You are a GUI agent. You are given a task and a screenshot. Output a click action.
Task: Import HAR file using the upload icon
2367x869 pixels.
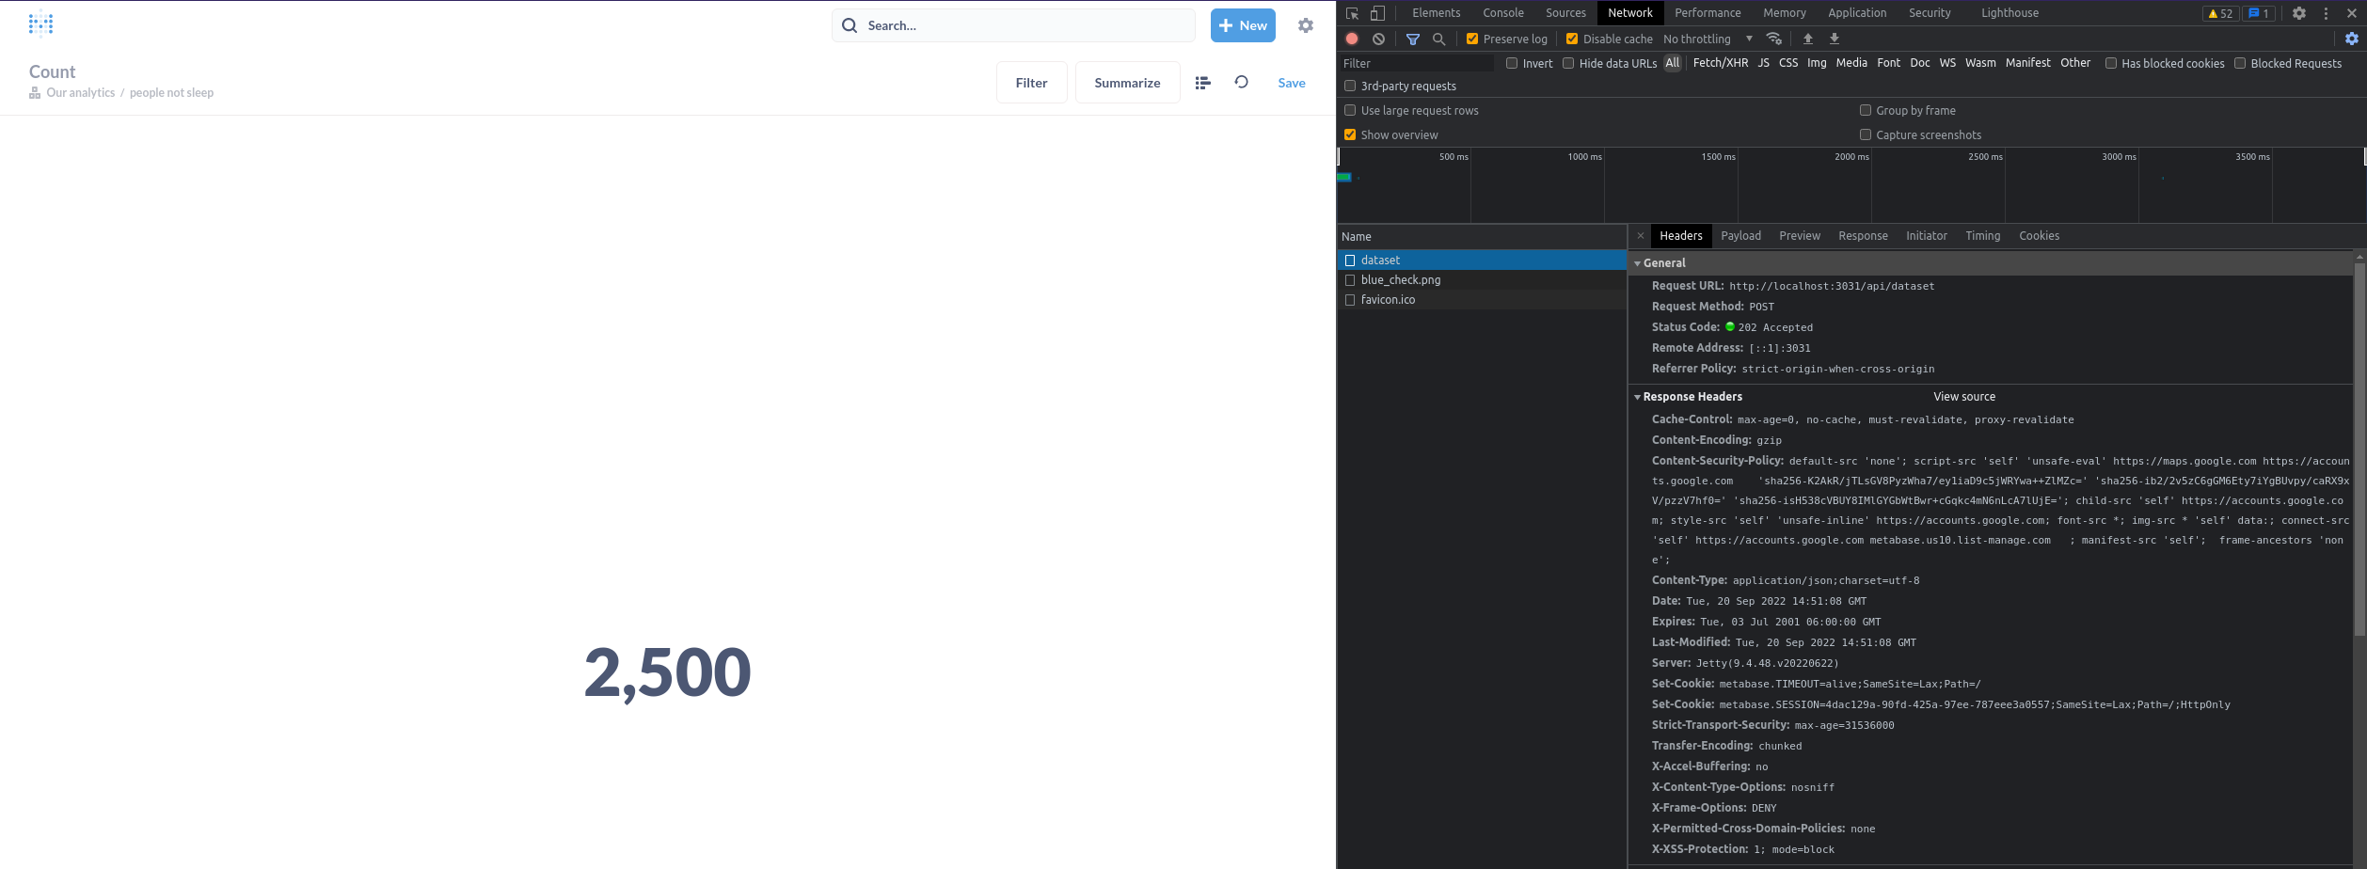point(1807,39)
